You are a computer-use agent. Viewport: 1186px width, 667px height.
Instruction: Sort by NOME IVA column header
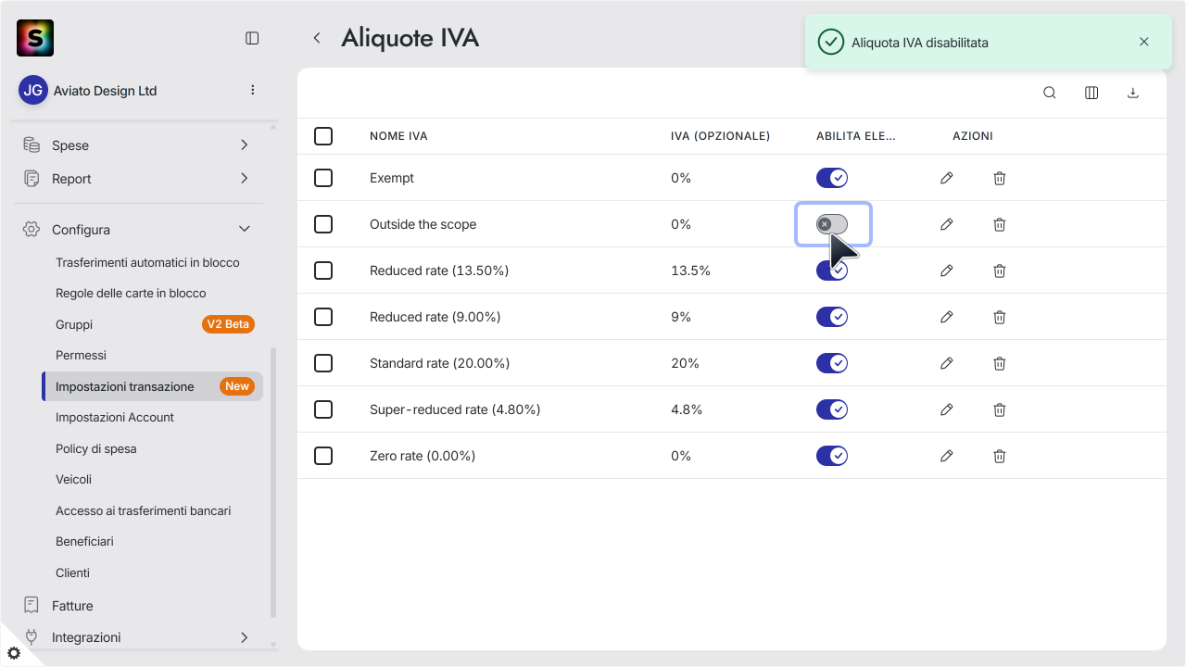398,136
